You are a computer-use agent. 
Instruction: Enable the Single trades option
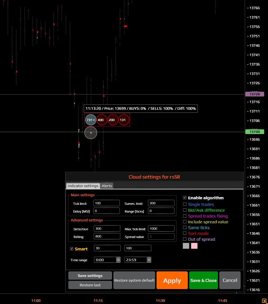(x=185, y=205)
